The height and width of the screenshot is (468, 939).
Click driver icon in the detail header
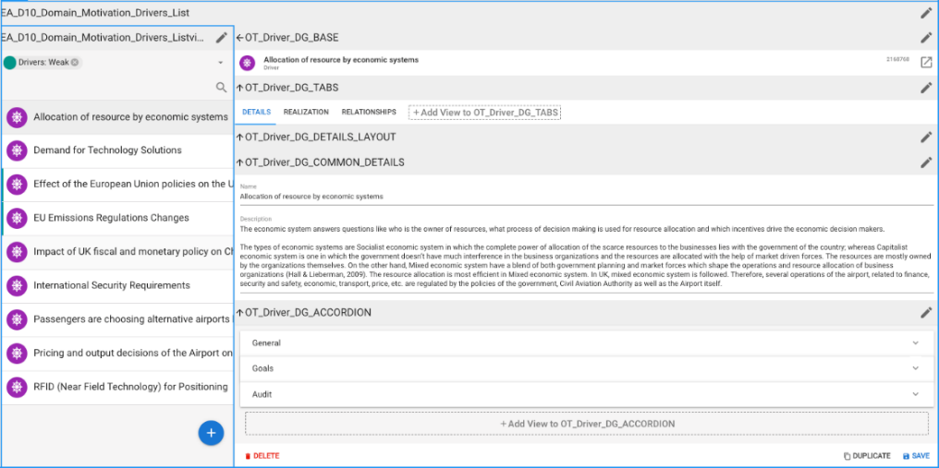pyautogui.click(x=246, y=63)
